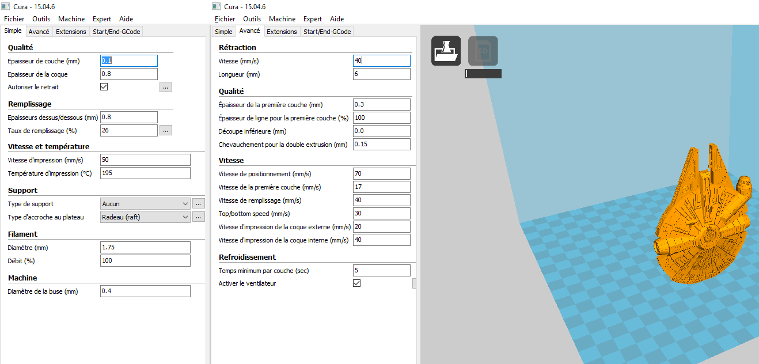Image resolution: width=759 pixels, height=364 pixels.
Task: Open Machine menu in right window
Action: point(282,19)
